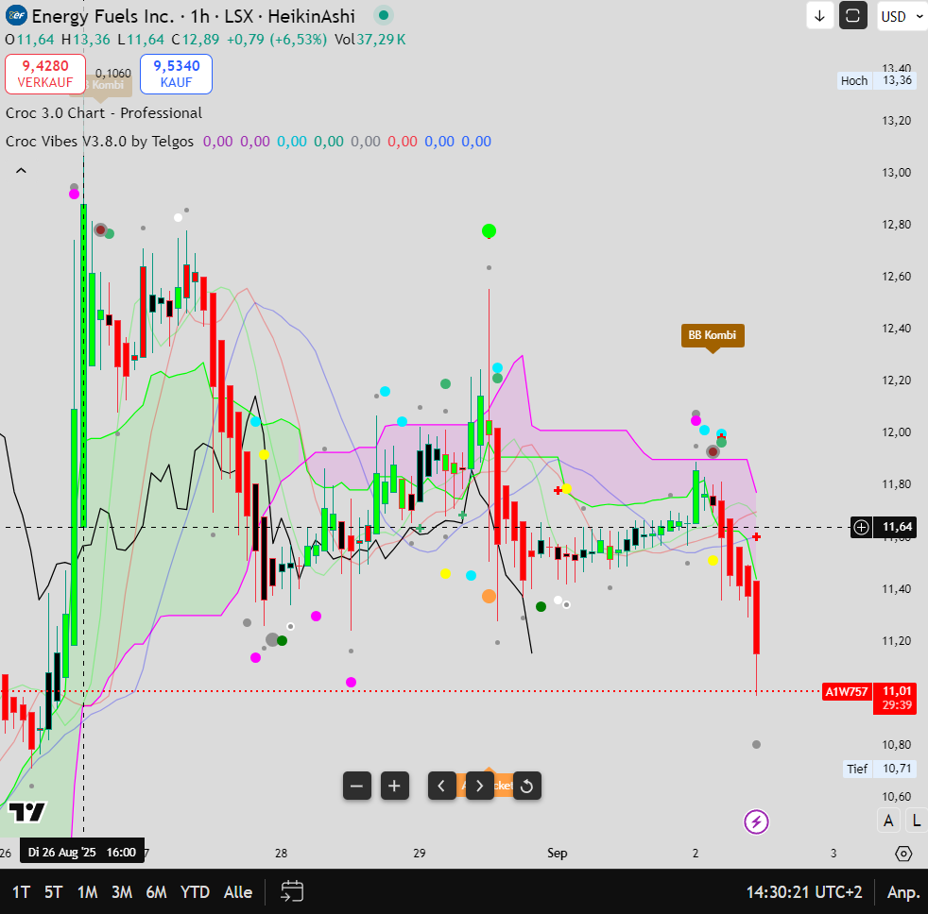Image resolution: width=928 pixels, height=914 pixels.
Task: Click the zoom out minus button
Action: (356, 786)
